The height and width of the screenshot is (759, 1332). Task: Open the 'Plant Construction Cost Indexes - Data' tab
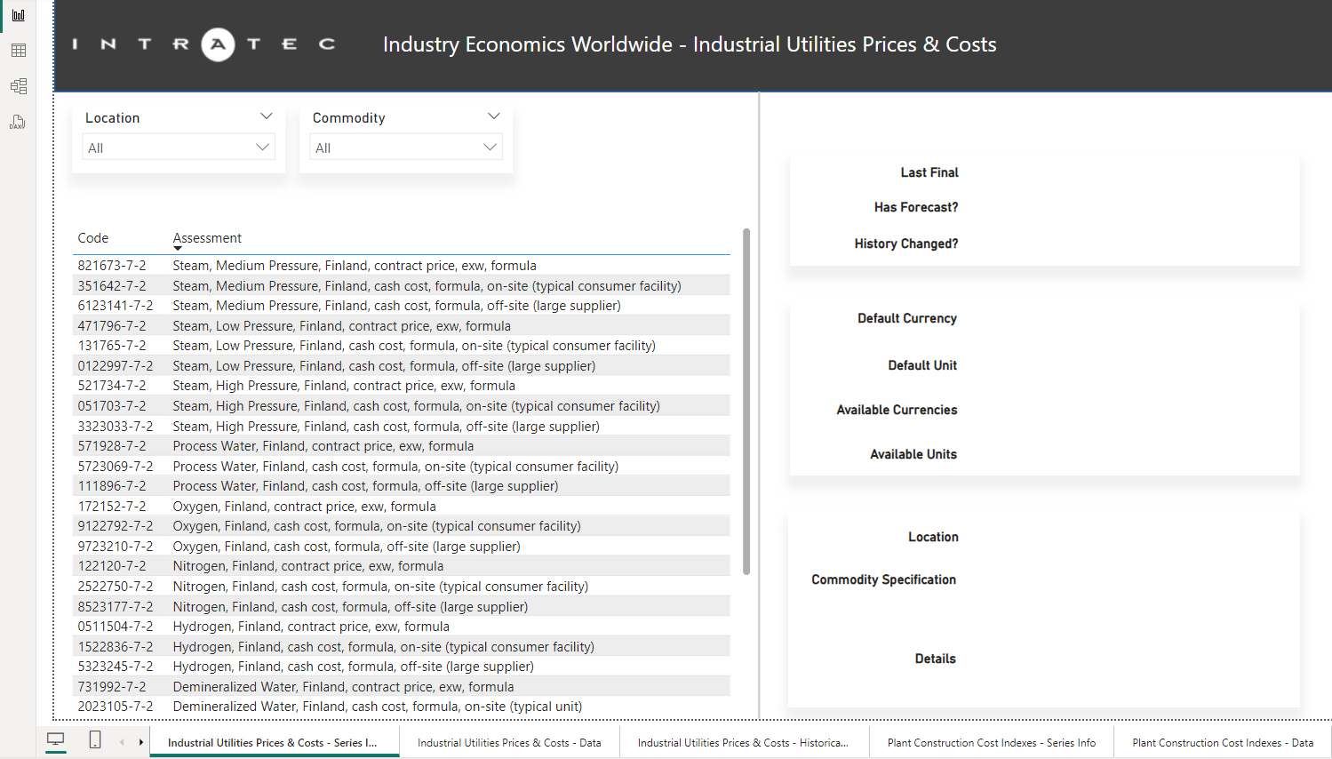tap(1222, 743)
